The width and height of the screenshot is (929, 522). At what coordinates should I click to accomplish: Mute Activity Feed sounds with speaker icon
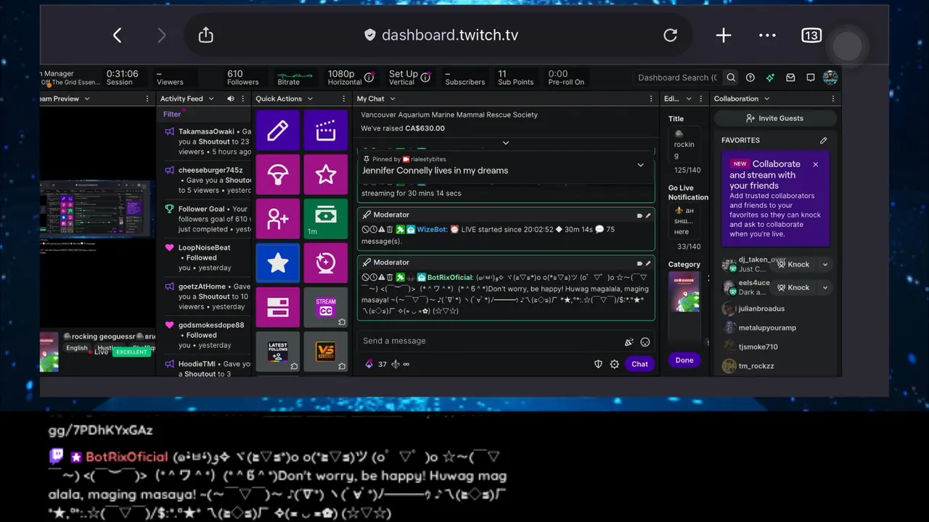click(231, 99)
